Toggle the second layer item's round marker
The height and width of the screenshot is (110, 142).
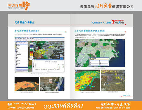(x=16, y=45)
